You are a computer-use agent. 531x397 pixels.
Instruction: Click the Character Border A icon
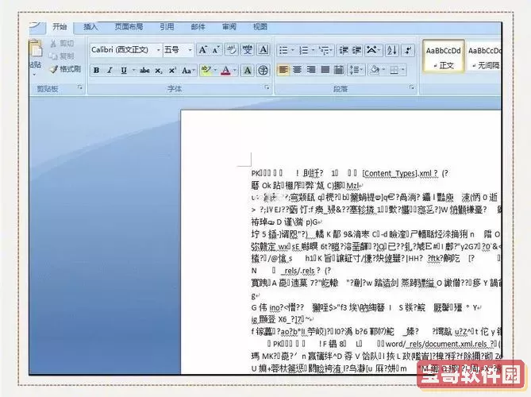point(264,50)
